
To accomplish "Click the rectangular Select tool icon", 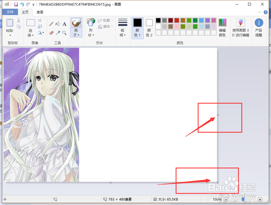I will click(x=31, y=23).
